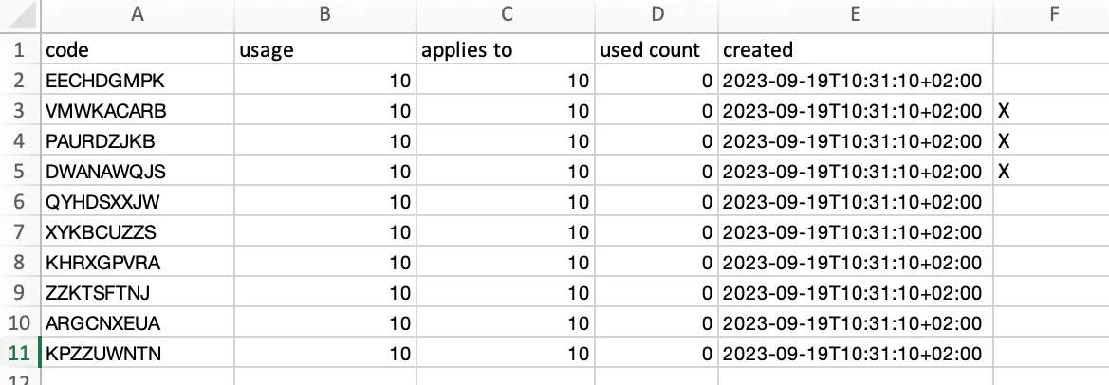The width and height of the screenshot is (1109, 385).
Task: Select column F header
Action: pos(1052,15)
